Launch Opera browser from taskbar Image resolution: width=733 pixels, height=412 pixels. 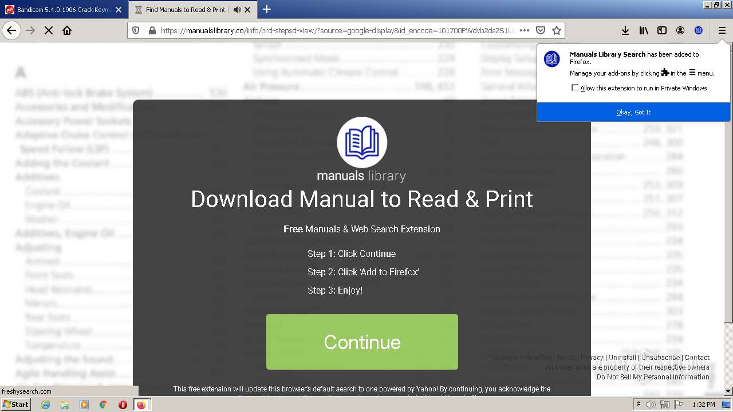123,405
